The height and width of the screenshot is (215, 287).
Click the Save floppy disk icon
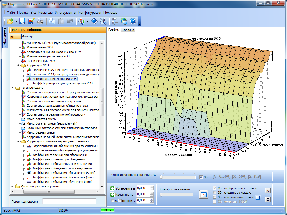pos(22,21)
